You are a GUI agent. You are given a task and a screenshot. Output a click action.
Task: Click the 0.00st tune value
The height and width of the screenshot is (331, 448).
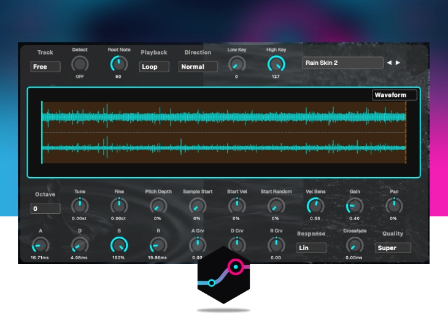tap(79, 219)
